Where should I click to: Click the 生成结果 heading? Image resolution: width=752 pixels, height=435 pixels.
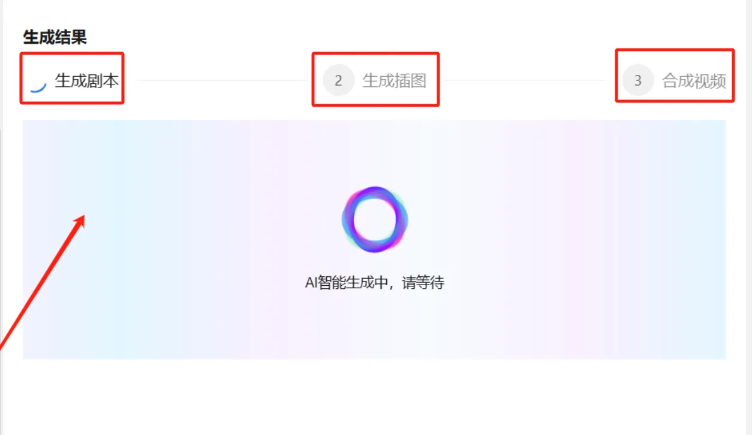[x=55, y=37]
